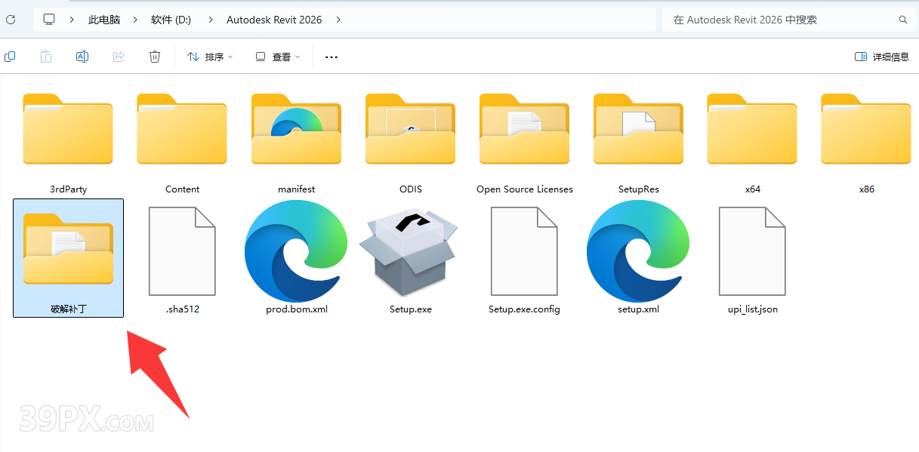
Task: Open the 查看 view dropdown
Action: 278,57
